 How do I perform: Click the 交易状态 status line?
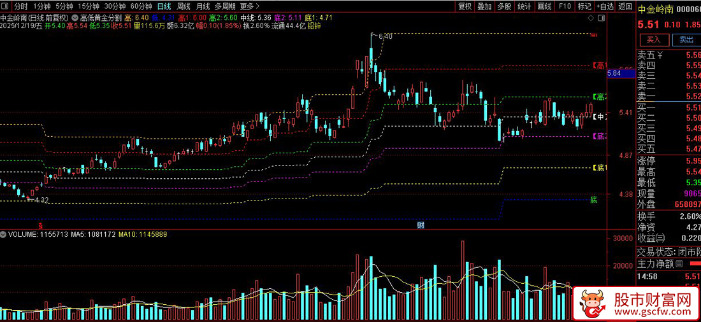coord(668,251)
